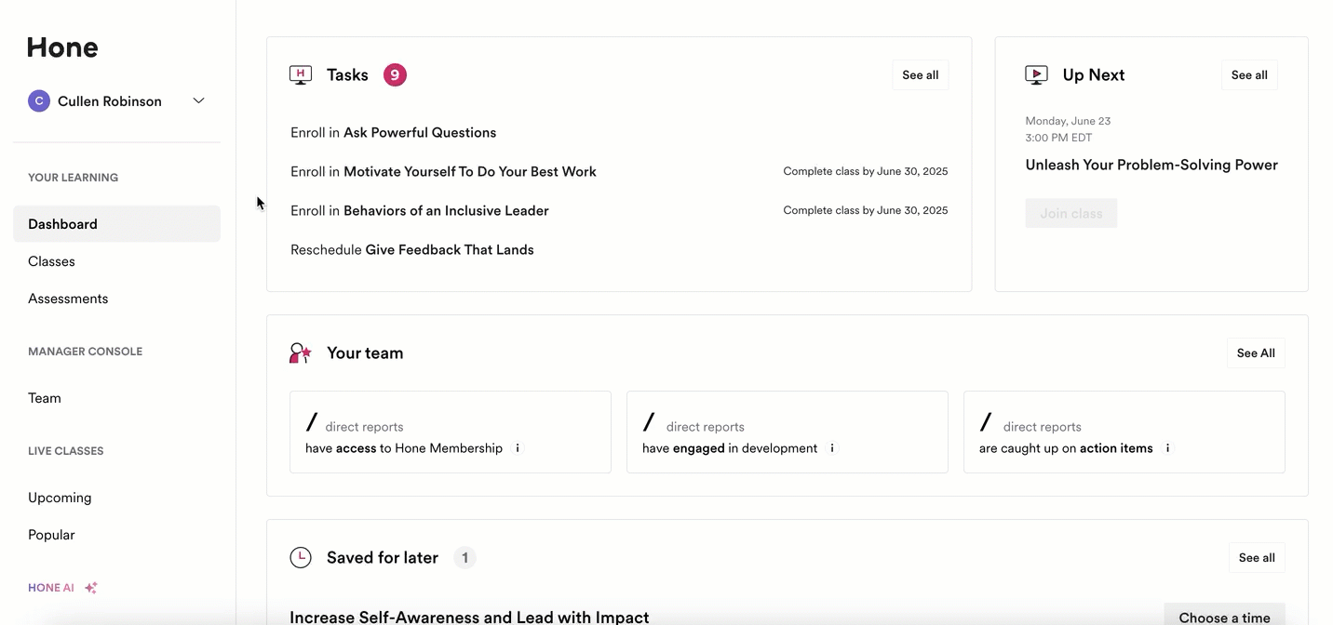Click the Hone AI sparkle icon

click(x=91, y=588)
